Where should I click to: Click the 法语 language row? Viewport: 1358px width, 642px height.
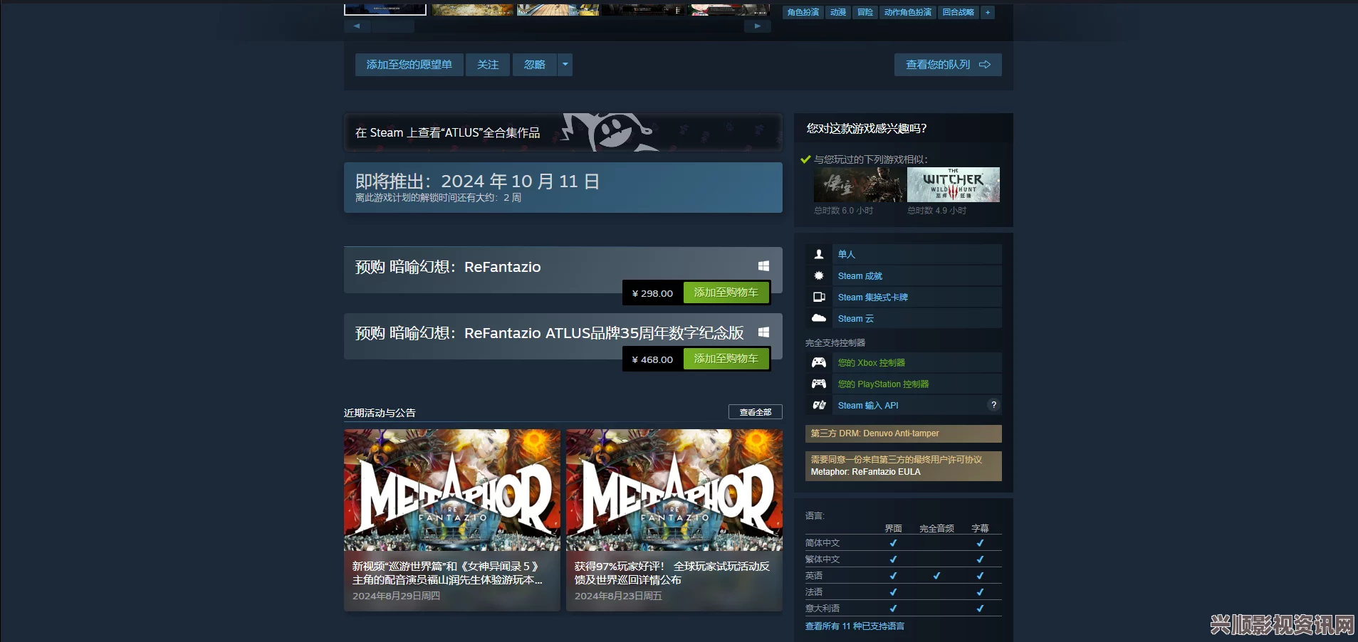coord(903,592)
